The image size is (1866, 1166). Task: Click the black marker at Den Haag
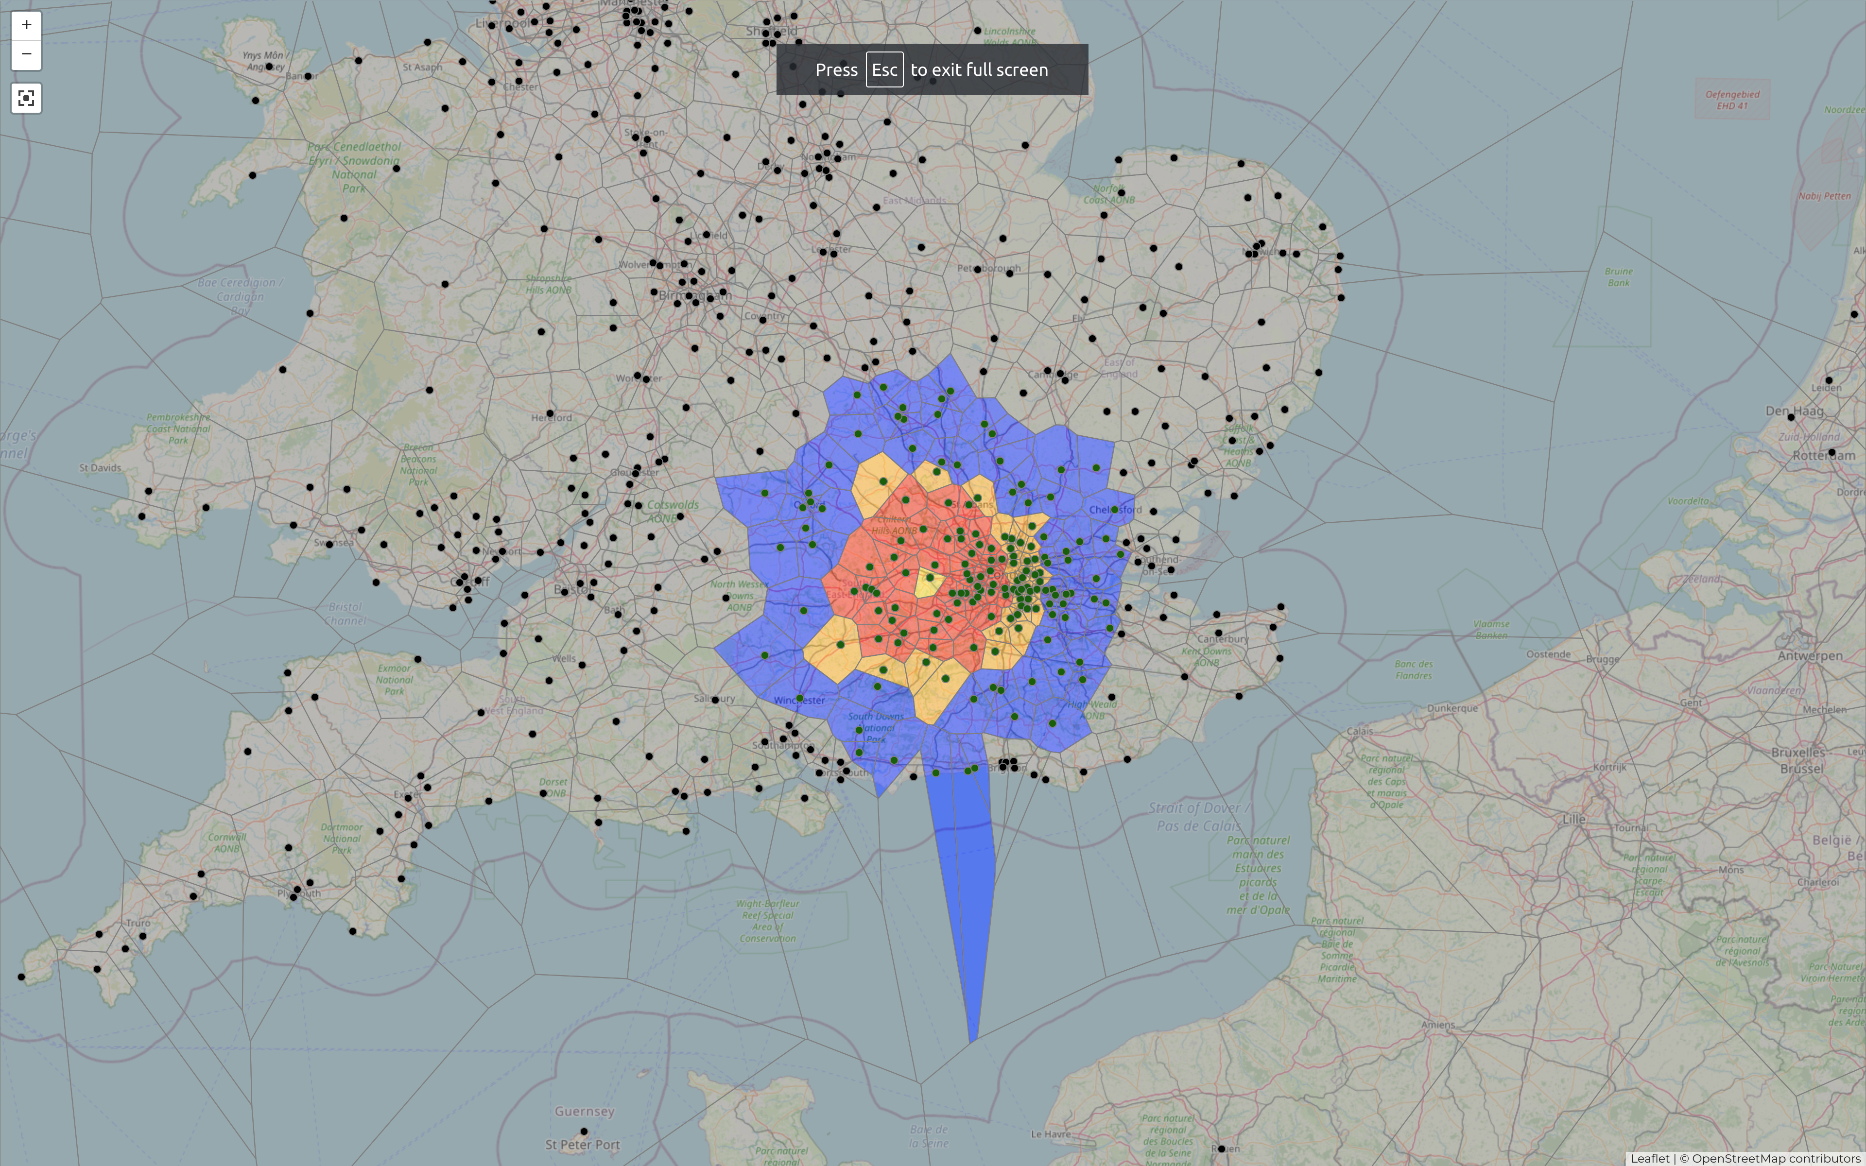[1791, 416]
